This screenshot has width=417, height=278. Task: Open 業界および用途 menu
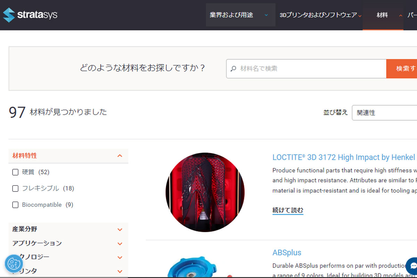pos(240,15)
